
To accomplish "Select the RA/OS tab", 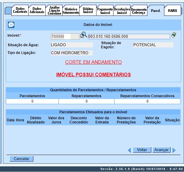I will tap(172, 11).
